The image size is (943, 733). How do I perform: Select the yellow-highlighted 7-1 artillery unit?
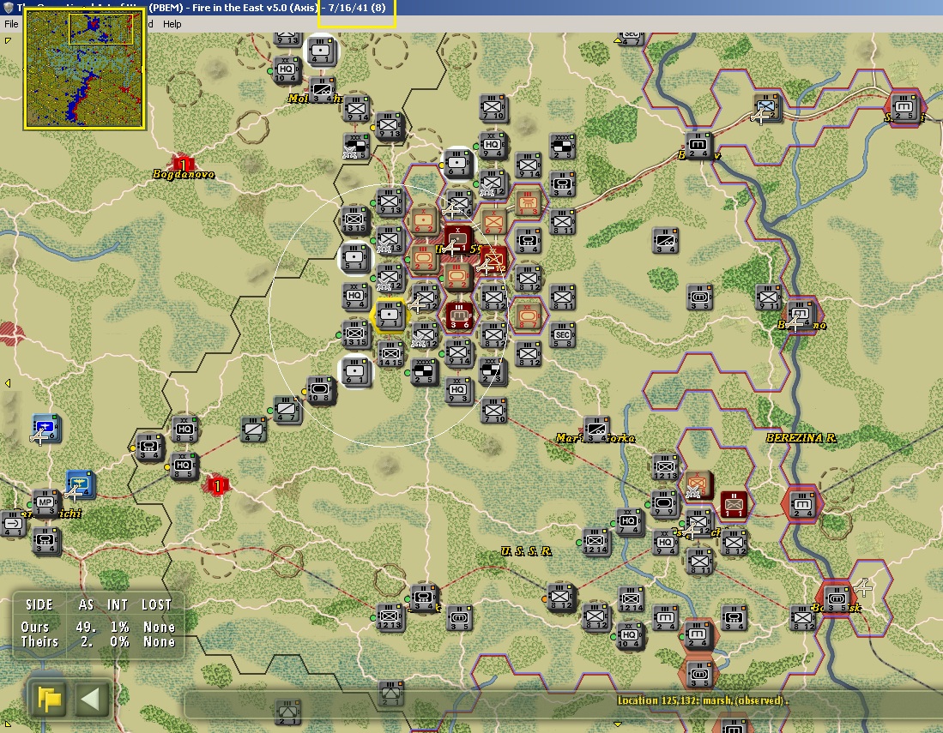390,315
